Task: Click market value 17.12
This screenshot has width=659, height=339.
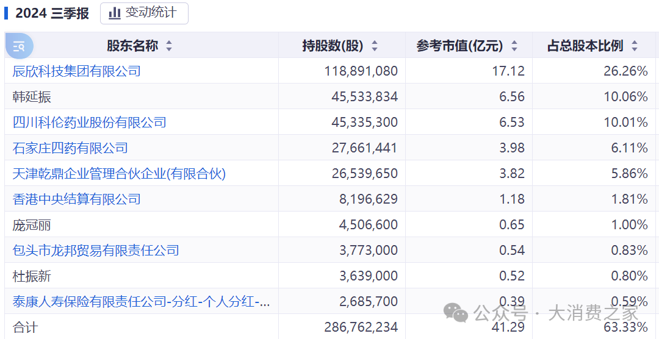Action: click(x=510, y=71)
